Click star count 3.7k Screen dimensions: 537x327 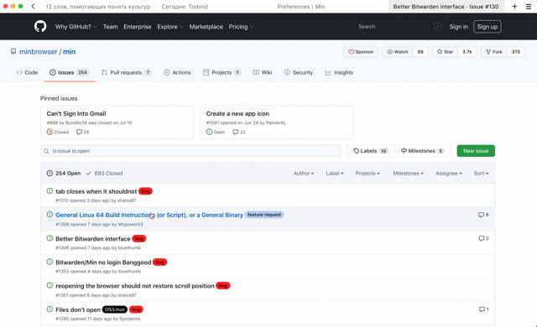tap(467, 52)
